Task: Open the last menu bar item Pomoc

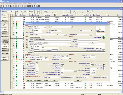Action: coord(34,3)
